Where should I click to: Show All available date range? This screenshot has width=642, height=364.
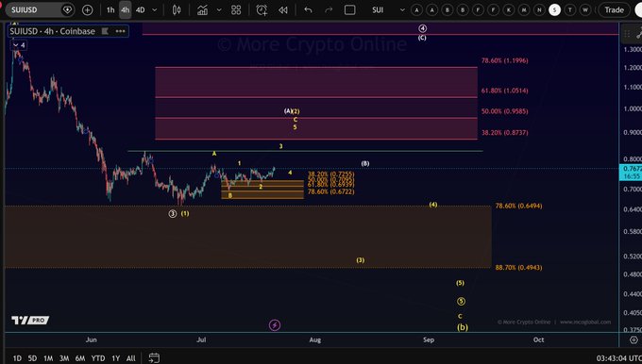[130, 358]
